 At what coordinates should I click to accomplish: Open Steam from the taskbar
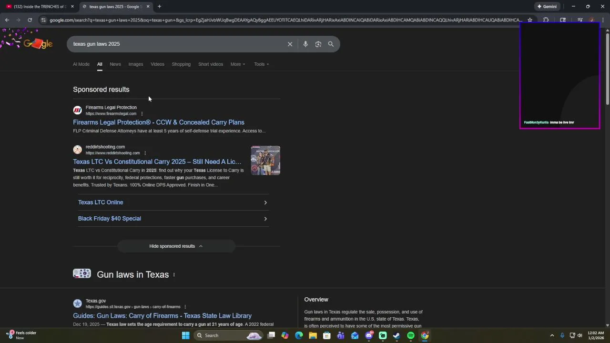point(396,335)
